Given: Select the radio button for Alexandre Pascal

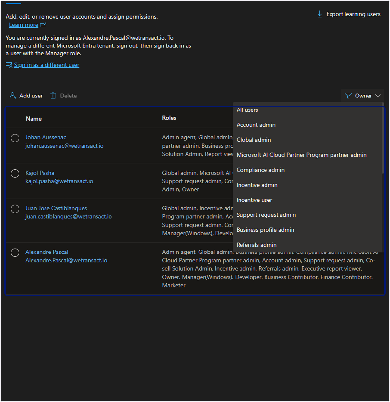Looking at the screenshot, I should (15, 253).
